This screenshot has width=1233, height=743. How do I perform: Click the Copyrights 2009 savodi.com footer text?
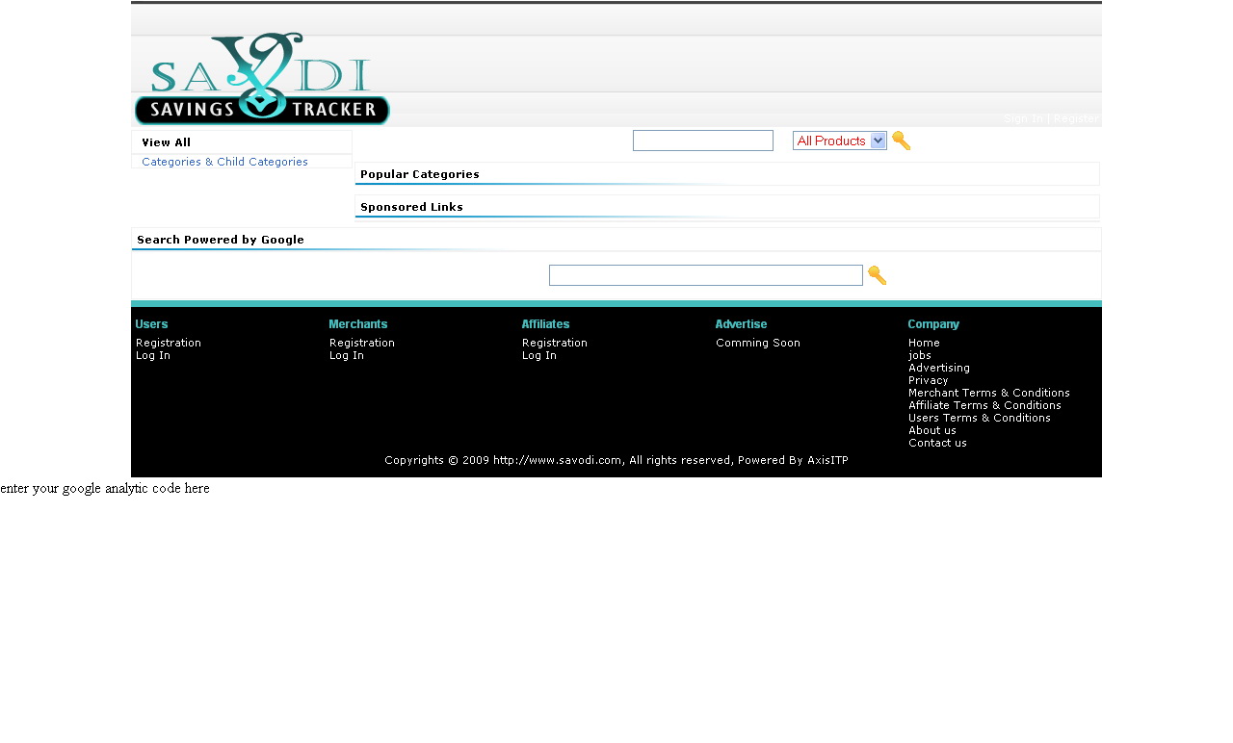click(616, 460)
